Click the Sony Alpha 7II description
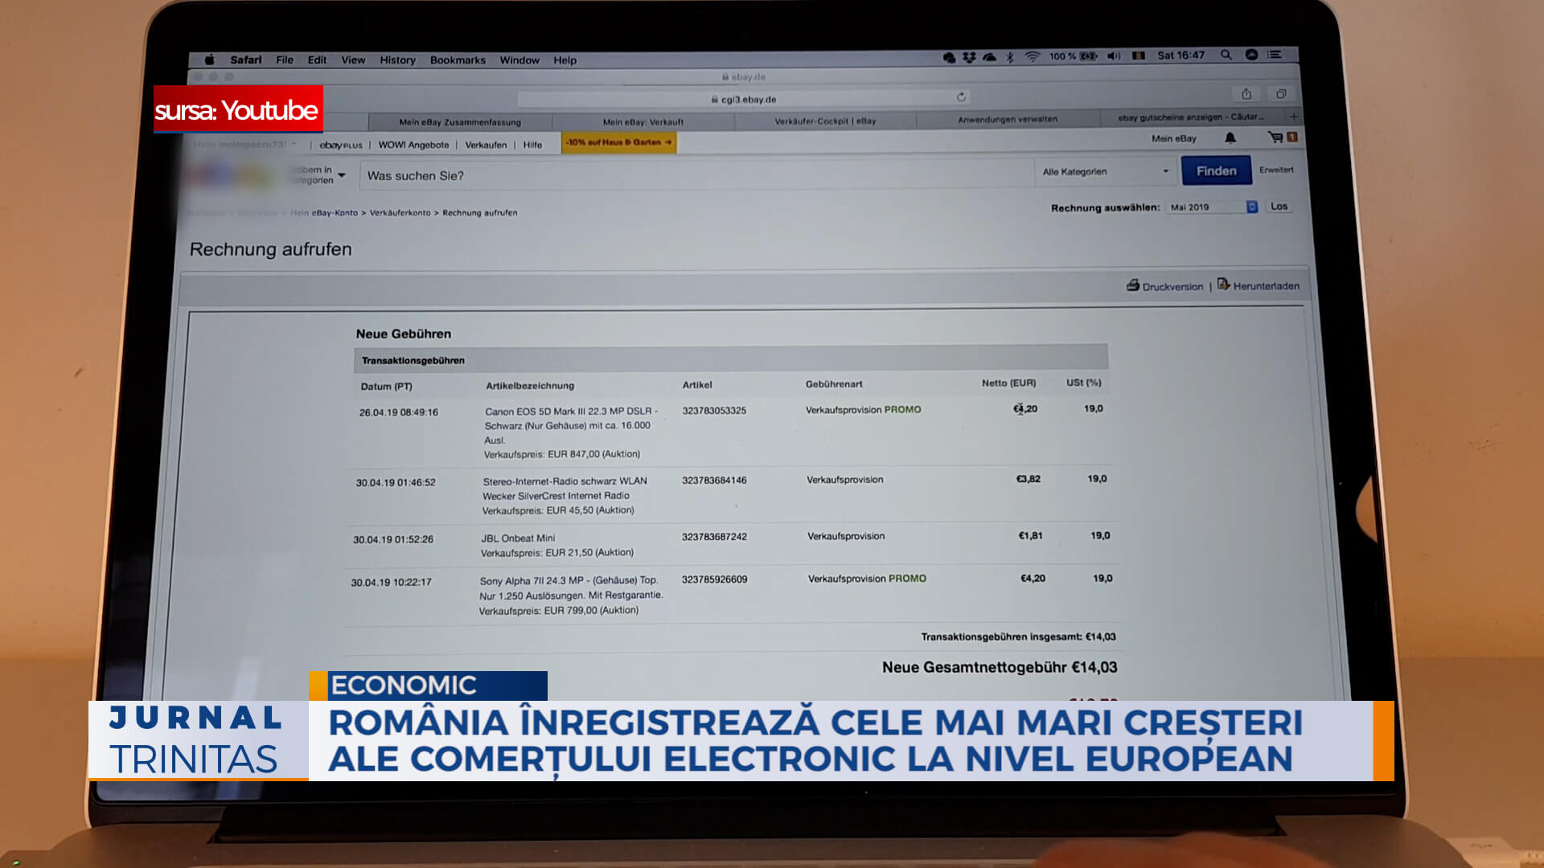The image size is (1544, 868). 571,588
